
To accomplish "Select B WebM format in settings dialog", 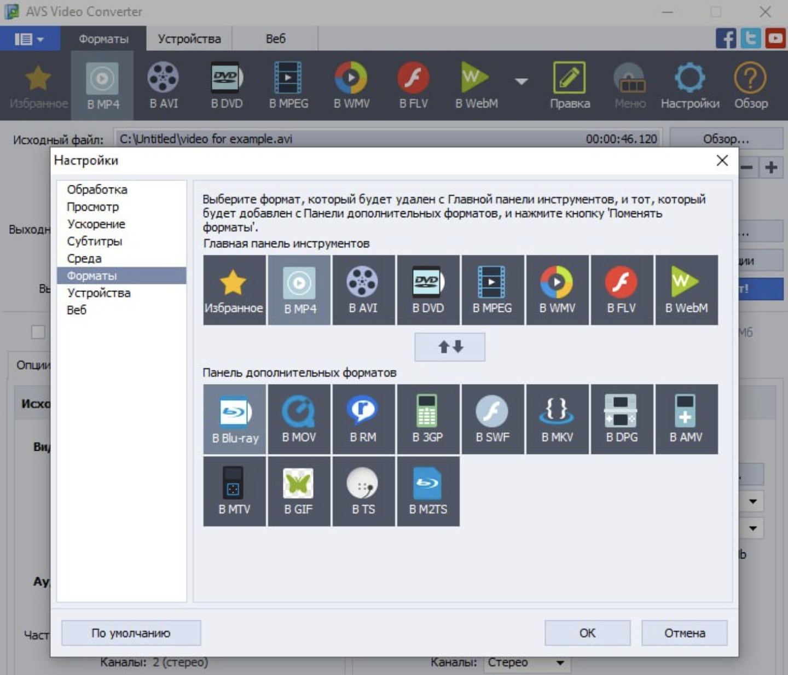I will pos(686,290).
